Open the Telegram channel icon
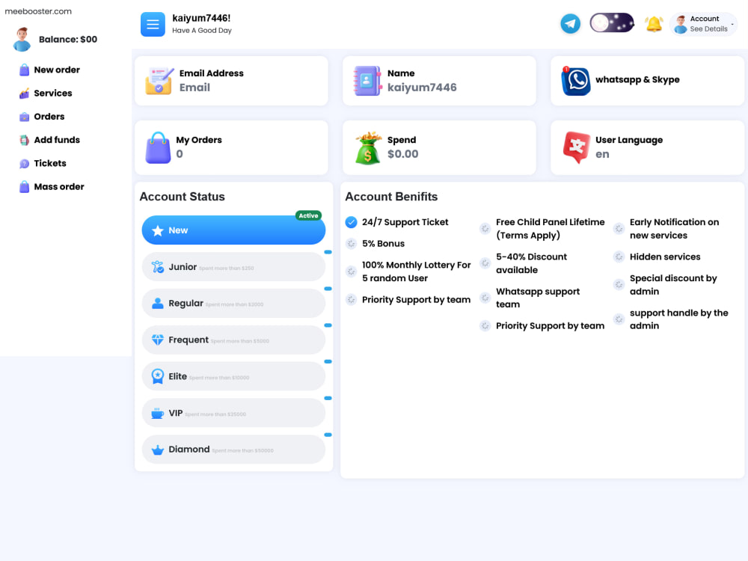 coord(570,23)
